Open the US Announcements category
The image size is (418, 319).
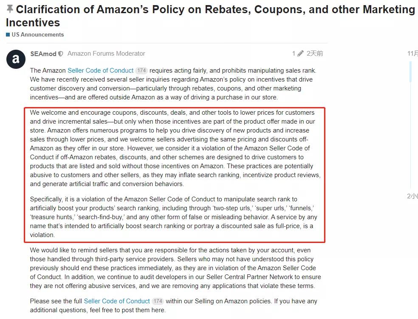coord(38,35)
